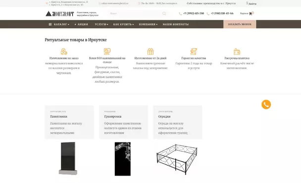Click the Изготовление от 2х дней heading

coord(150,58)
